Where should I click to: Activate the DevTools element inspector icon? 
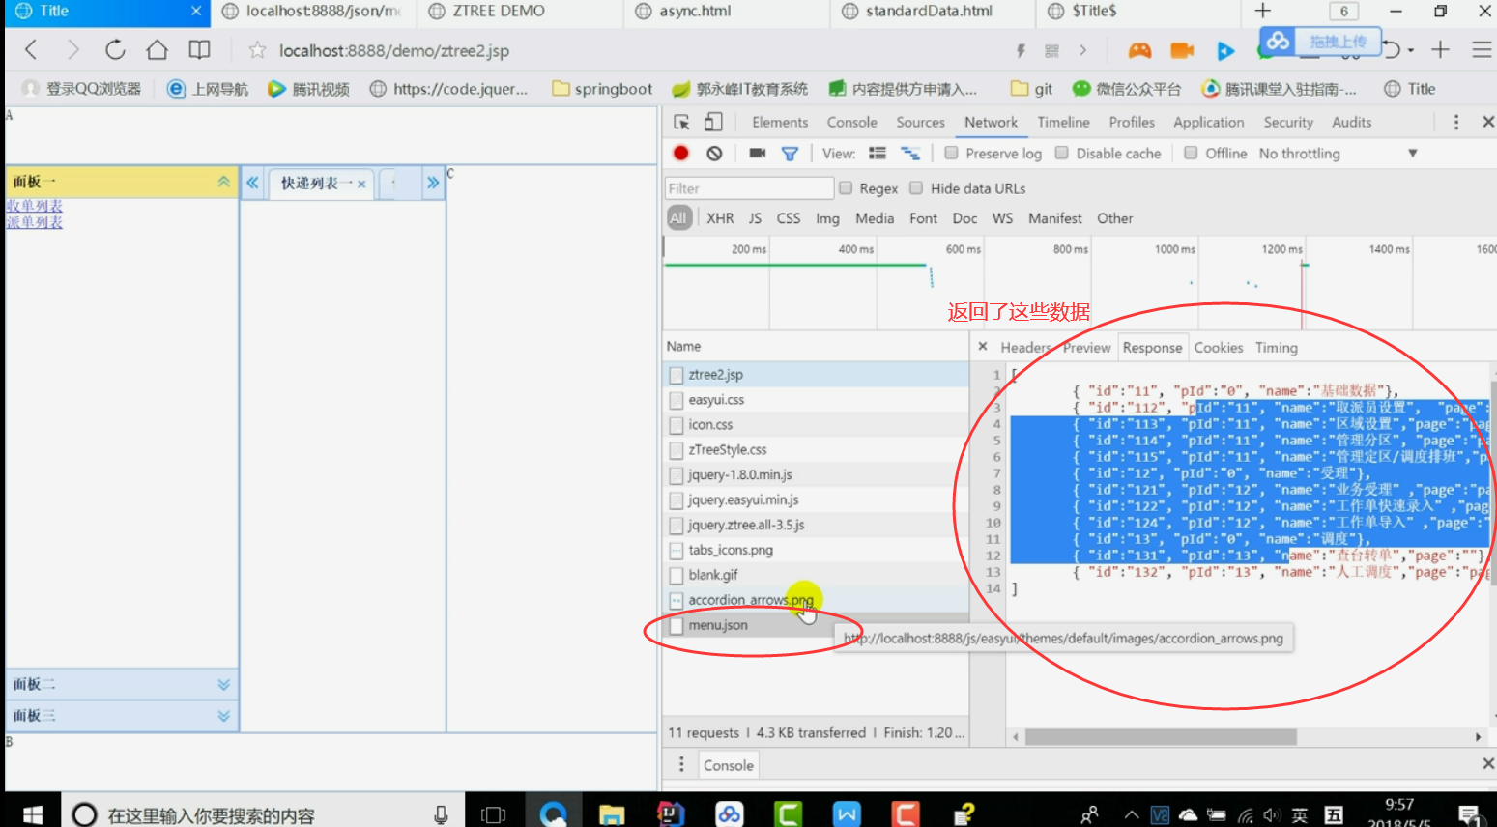click(x=681, y=123)
